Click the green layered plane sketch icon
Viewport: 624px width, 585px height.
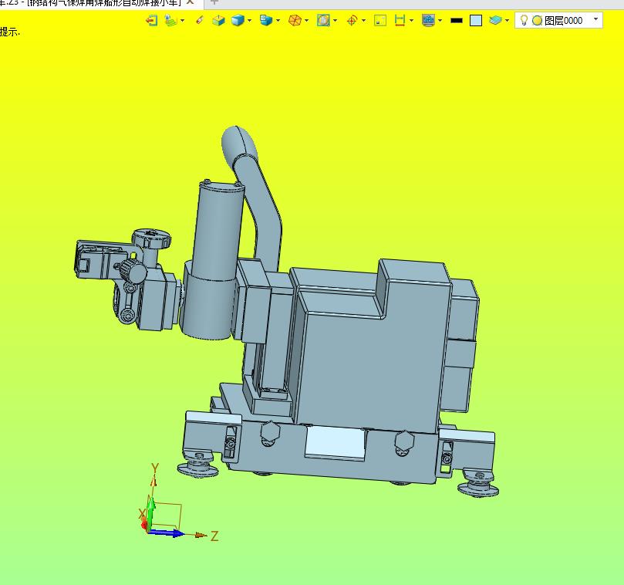170,20
